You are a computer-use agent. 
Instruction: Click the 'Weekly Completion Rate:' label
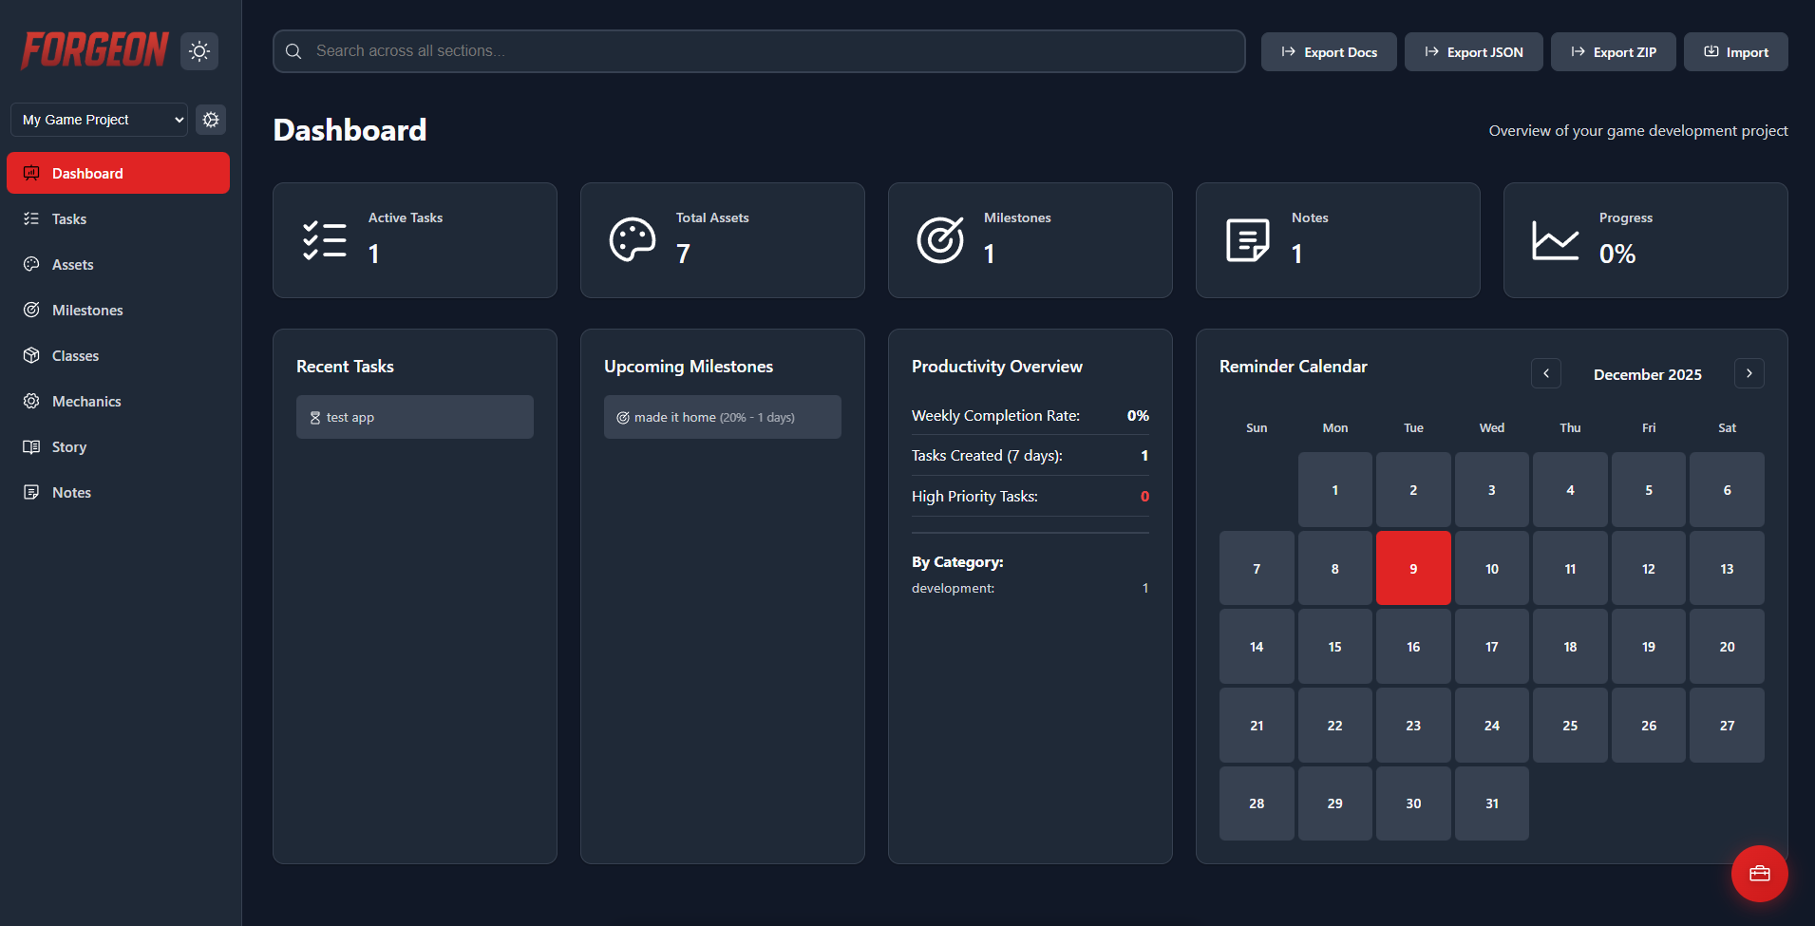[995, 416]
